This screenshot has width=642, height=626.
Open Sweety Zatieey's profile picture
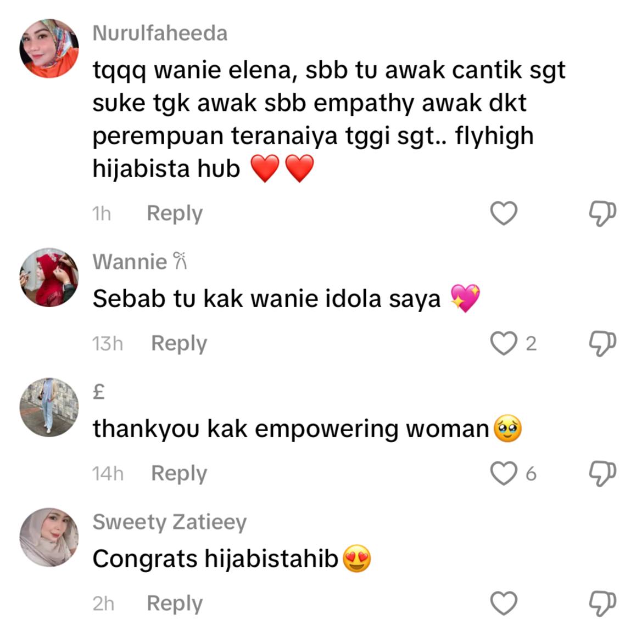(x=49, y=537)
